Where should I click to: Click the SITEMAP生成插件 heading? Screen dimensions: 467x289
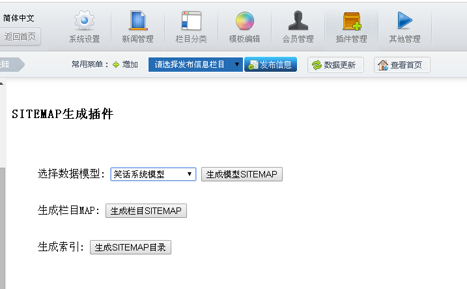pos(63,114)
